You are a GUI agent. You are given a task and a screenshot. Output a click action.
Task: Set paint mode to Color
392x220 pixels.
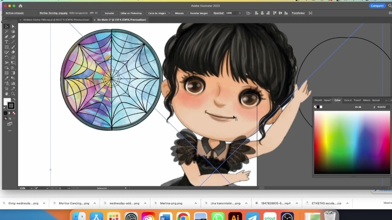coord(5,113)
